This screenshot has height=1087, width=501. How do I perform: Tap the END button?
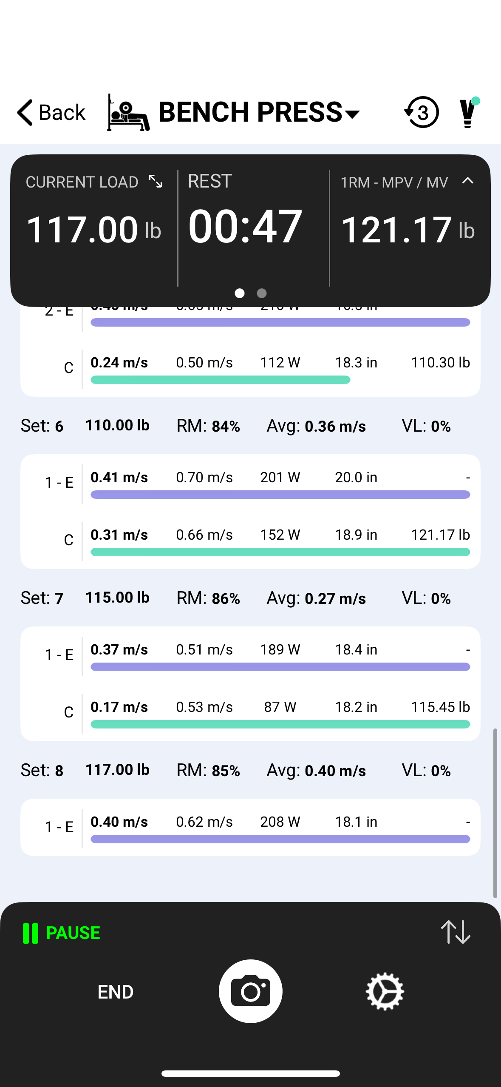116,992
